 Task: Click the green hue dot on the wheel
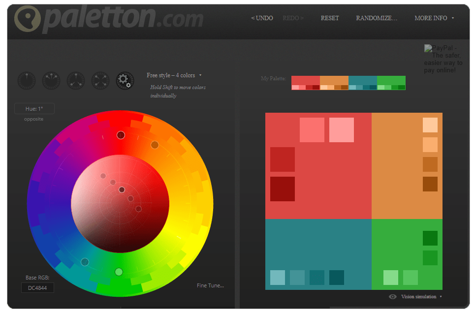click(x=119, y=272)
